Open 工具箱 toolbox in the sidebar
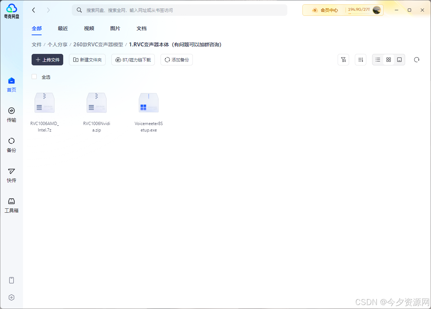This screenshot has height=309, width=431. (x=11, y=206)
